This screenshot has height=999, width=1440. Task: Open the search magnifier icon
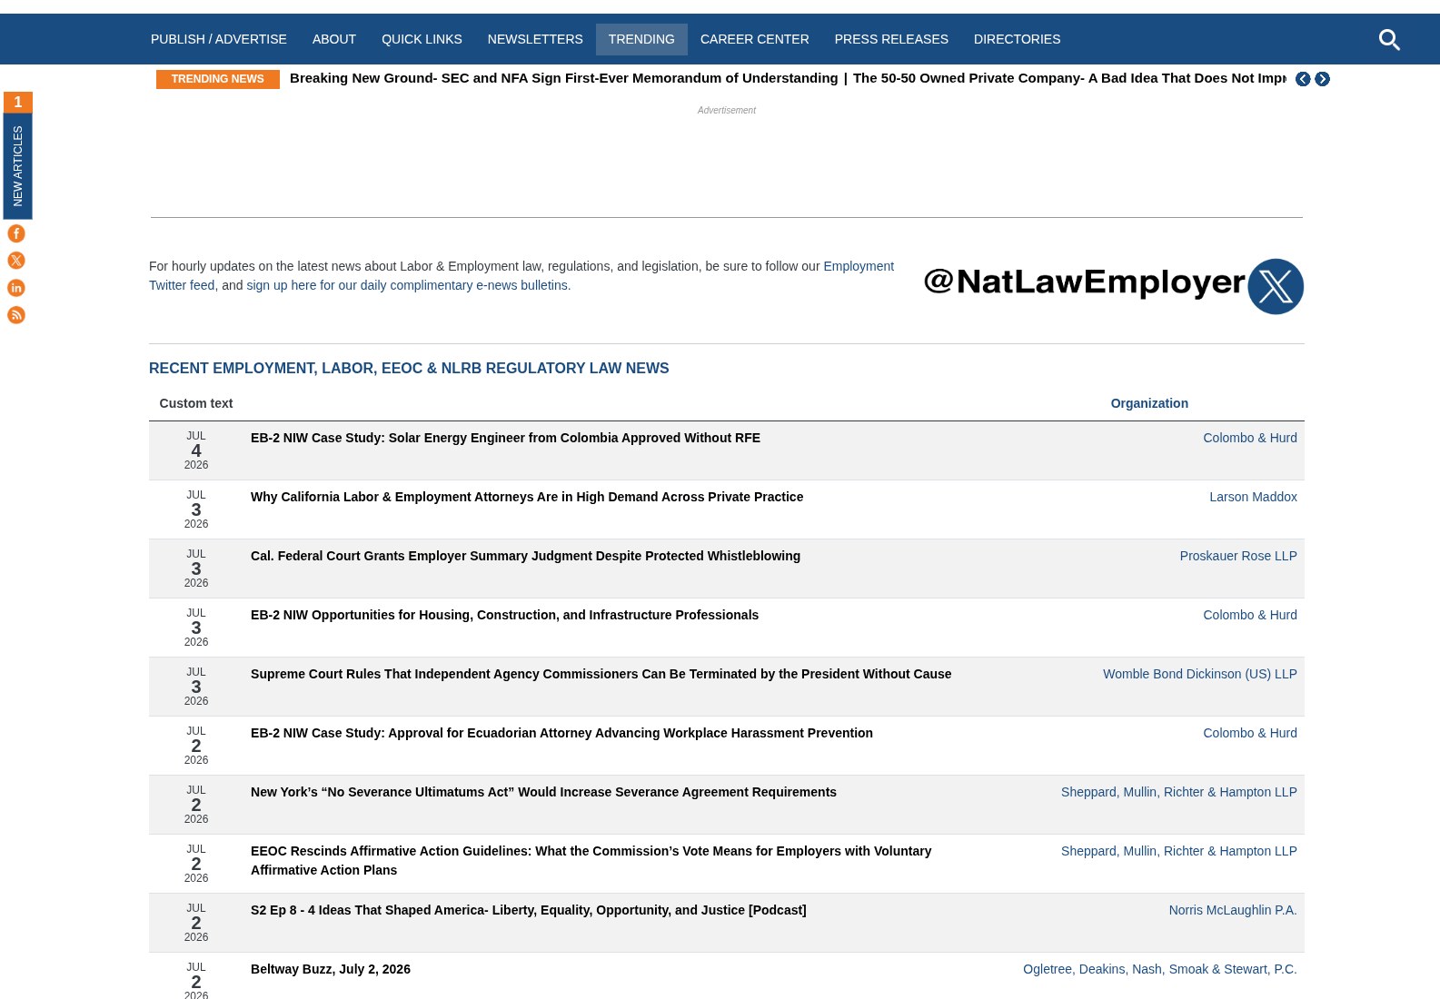pos(1389,40)
